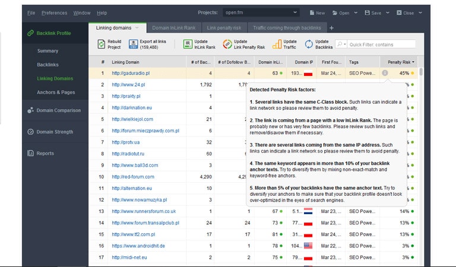Select Anchors & Pages in sidebar
The image size is (456, 267).
[56, 92]
